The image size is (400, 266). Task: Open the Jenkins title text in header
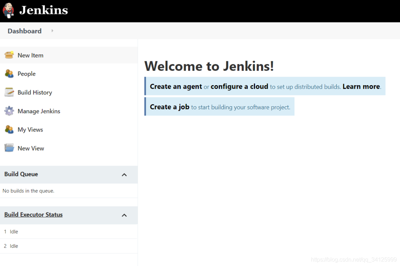(x=44, y=10)
